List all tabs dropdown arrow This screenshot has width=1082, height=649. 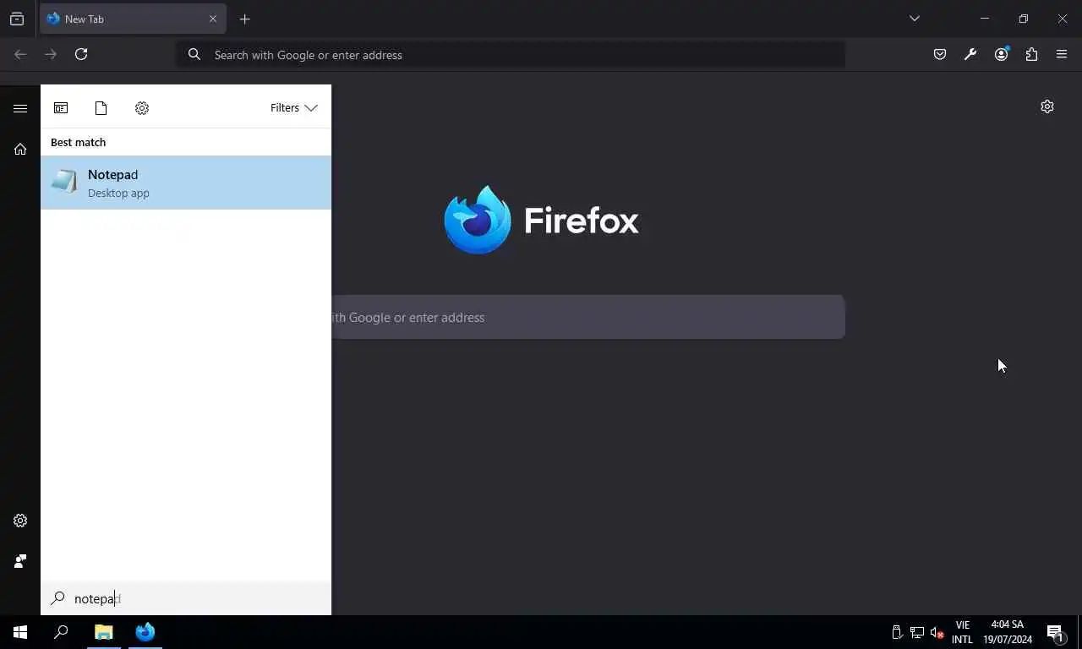coord(915,19)
